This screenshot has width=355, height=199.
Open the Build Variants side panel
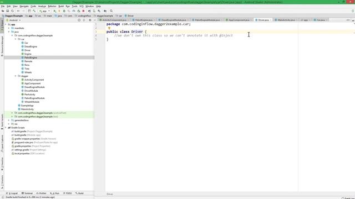click(2, 121)
